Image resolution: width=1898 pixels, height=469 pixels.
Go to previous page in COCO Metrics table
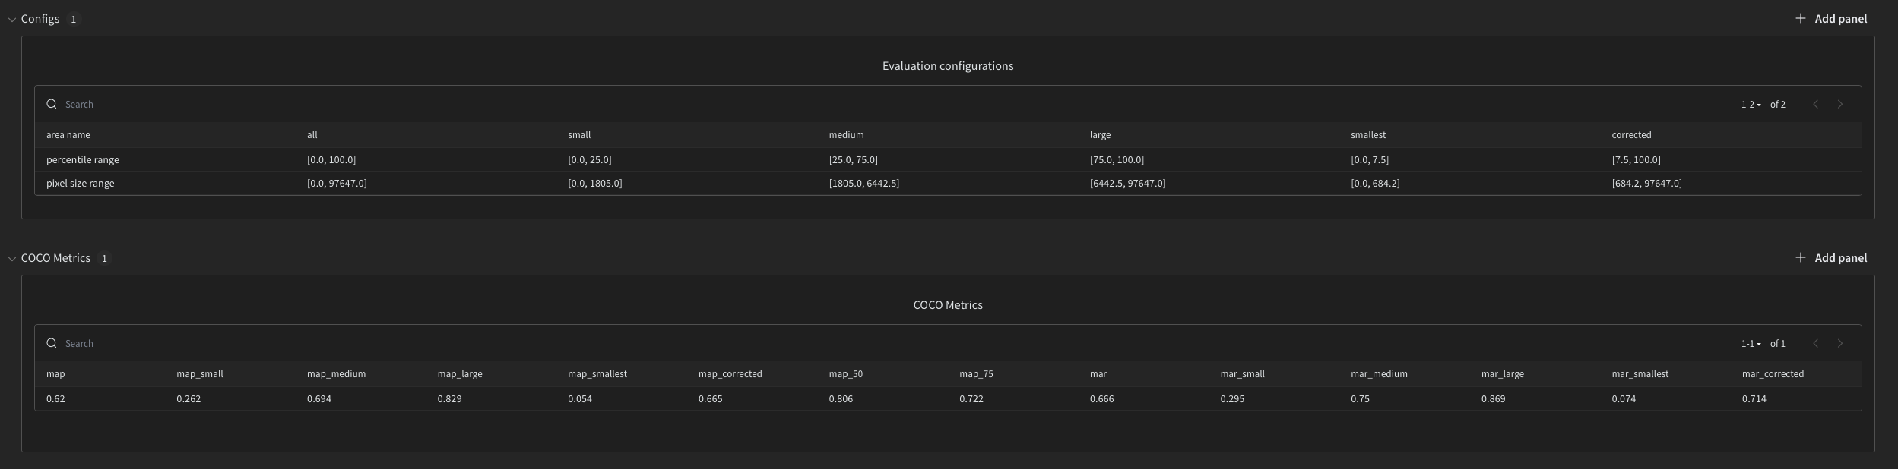[1816, 343]
